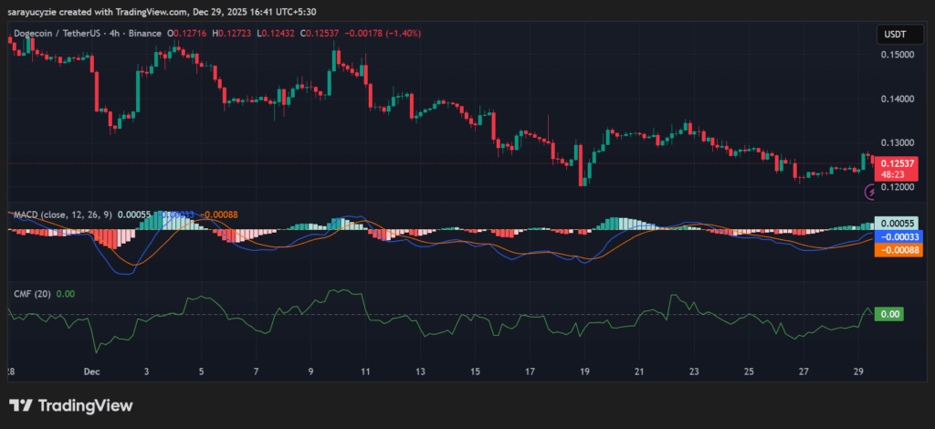Click the purple lightning bolt icon
This screenshot has height=429, width=935.
coord(870,193)
